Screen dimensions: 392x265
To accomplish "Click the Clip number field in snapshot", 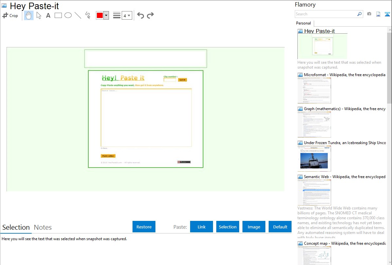I will 170,80.
